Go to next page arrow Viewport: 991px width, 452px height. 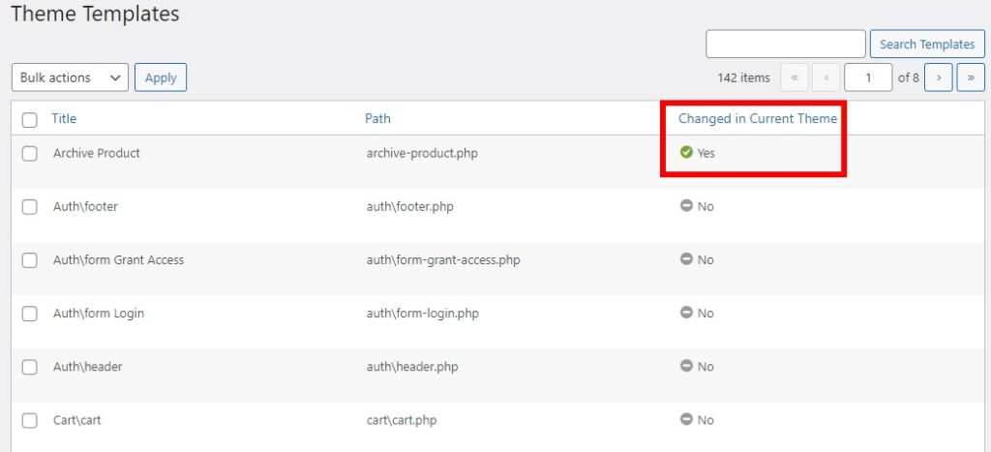pos(939,77)
